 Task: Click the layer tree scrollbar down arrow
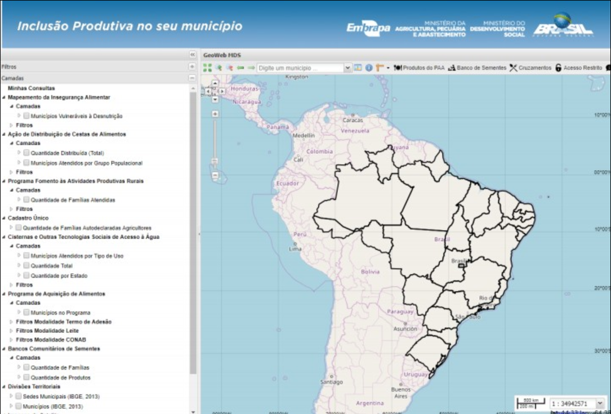point(193,411)
